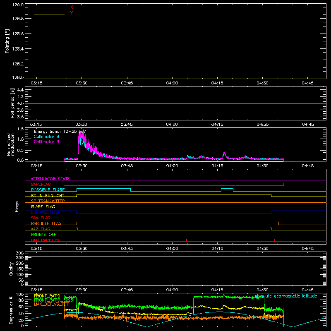
Task: Click the Degrees or % axis title
Action: 11,310
